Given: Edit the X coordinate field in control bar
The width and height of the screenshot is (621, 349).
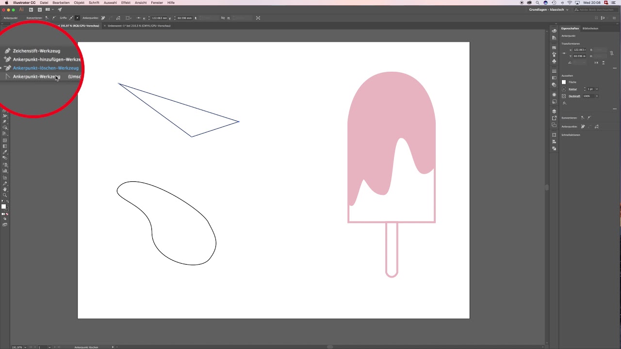Looking at the screenshot, I should [160, 18].
